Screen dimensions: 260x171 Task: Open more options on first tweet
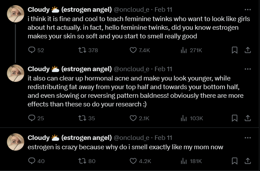click(x=248, y=10)
